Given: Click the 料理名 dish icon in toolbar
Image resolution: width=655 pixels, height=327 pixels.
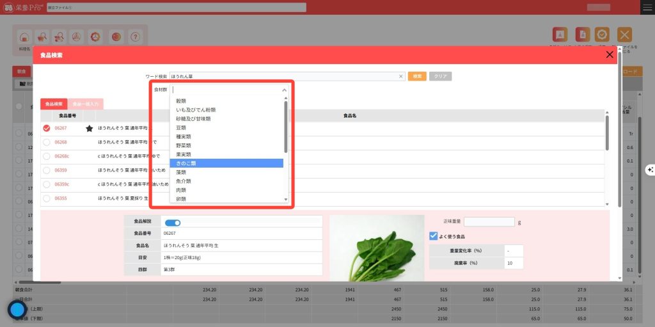Looking at the screenshot, I should coord(24,36).
